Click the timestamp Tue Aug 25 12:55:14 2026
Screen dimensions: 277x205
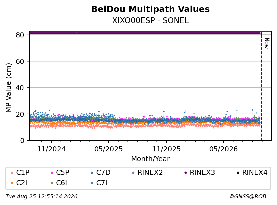[42, 197]
